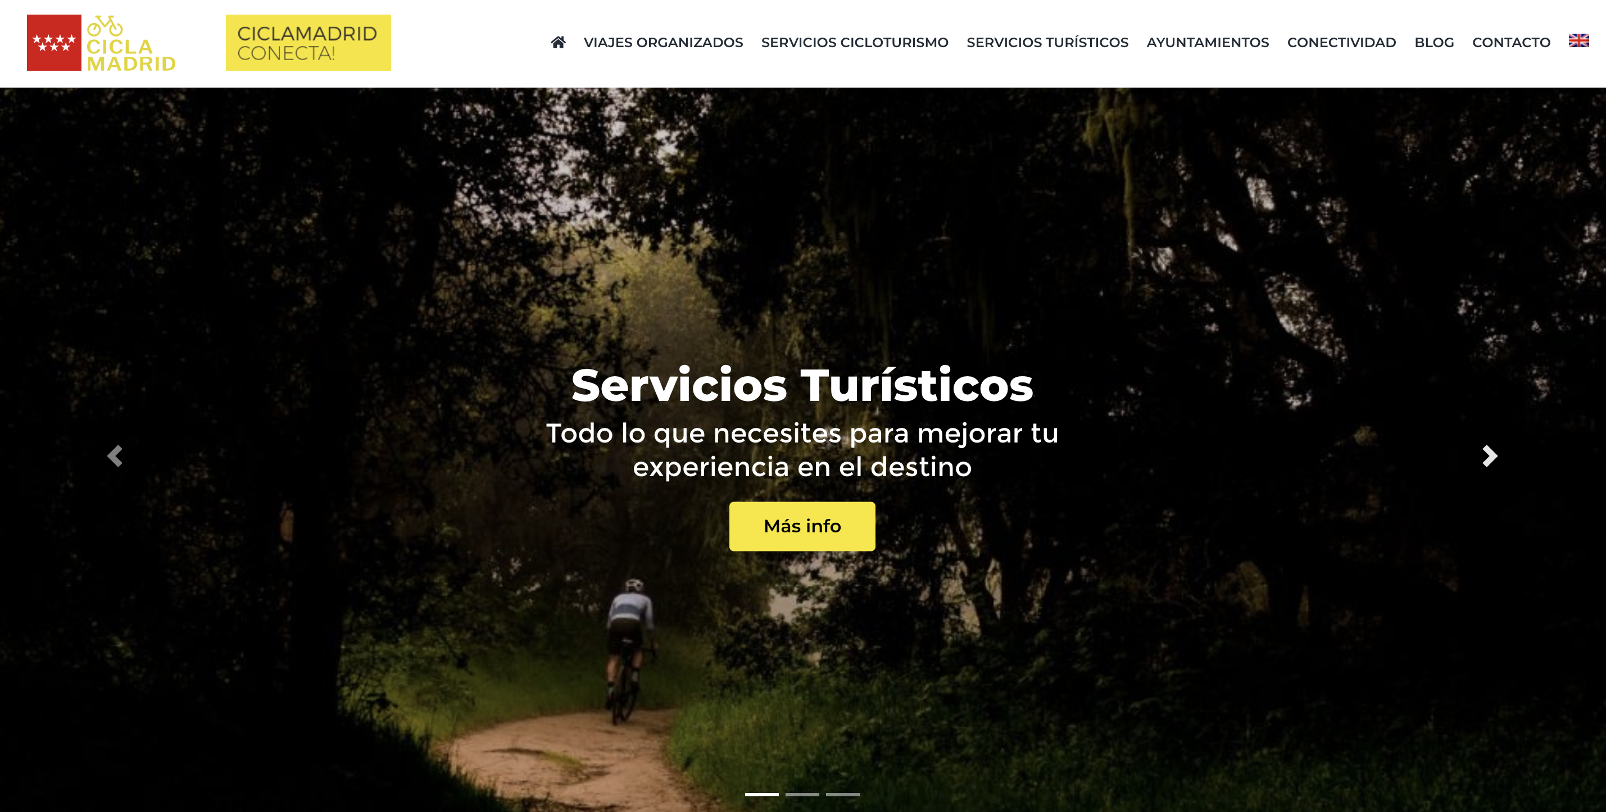Expand the SERVICIOS CICLOTURISMO dropdown

[x=855, y=43]
